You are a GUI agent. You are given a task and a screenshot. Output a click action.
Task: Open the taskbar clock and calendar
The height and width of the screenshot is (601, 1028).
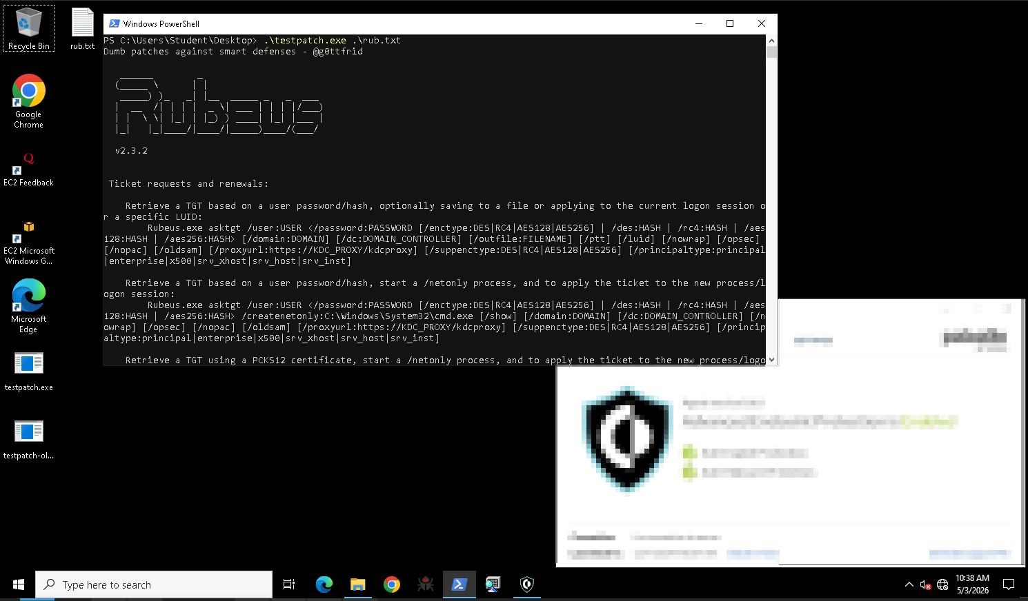click(x=973, y=584)
